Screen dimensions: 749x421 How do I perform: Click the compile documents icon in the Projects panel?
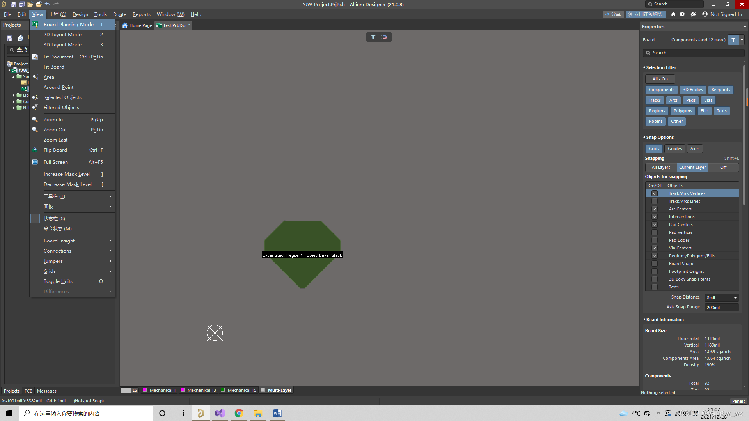click(20, 38)
